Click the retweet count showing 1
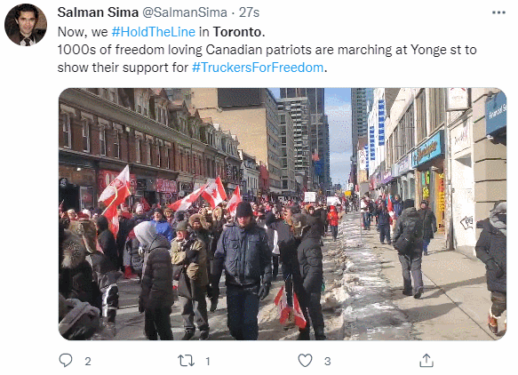This screenshot has height=375, width=518. 208,361
